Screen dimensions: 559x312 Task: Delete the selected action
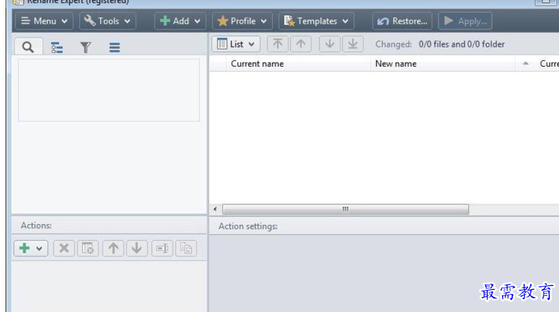pyautogui.click(x=64, y=248)
